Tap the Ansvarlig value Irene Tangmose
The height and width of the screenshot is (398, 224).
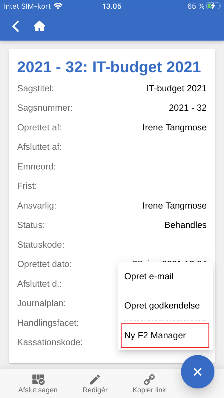(174, 206)
